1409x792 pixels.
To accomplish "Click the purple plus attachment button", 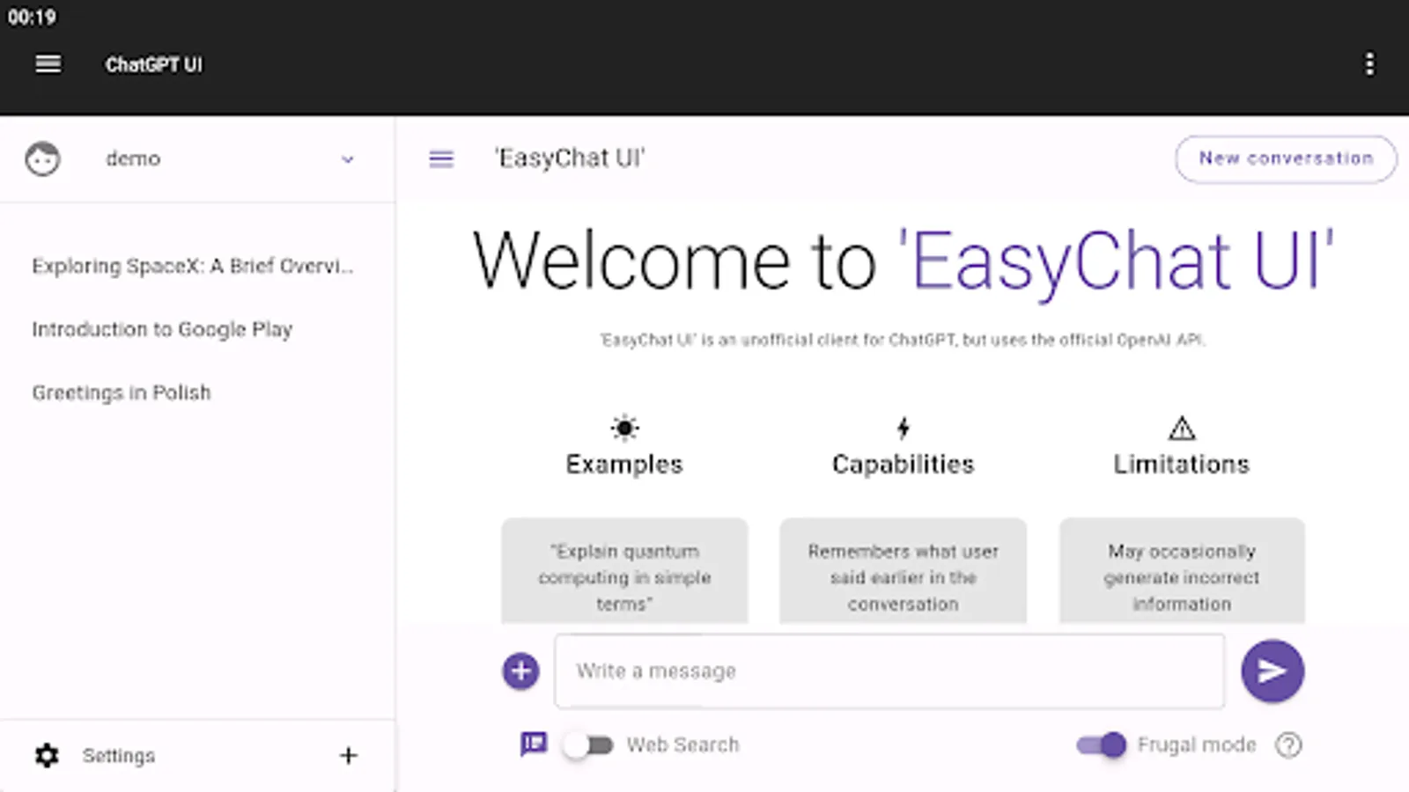I will 521,671.
